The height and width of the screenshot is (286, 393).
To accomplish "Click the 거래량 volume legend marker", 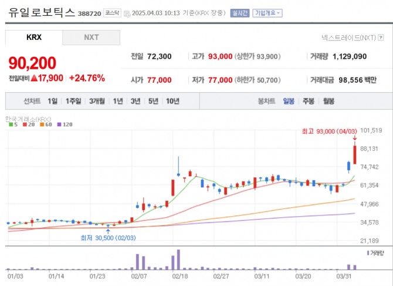I will coord(368,253).
